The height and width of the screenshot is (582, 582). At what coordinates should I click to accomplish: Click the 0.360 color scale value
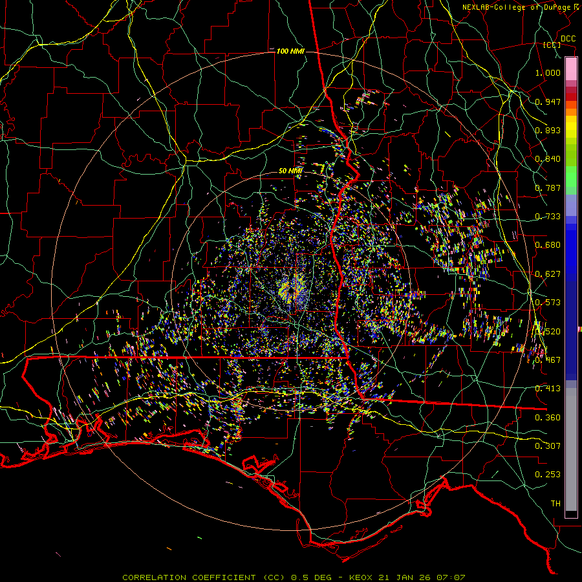(x=548, y=417)
